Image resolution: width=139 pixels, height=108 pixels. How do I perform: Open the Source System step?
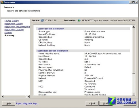point(12,21)
